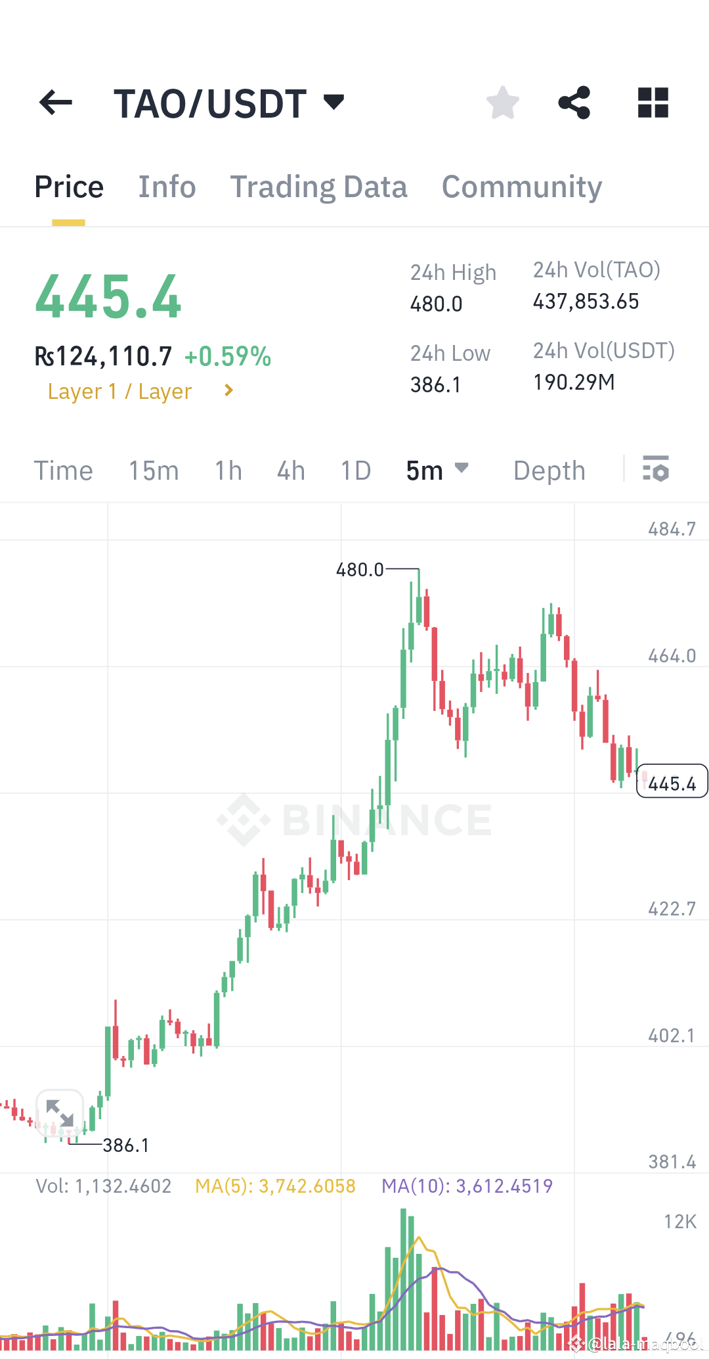Select the 15m timeframe
The width and height of the screenshot is (709, 1359).
(154, 470)
